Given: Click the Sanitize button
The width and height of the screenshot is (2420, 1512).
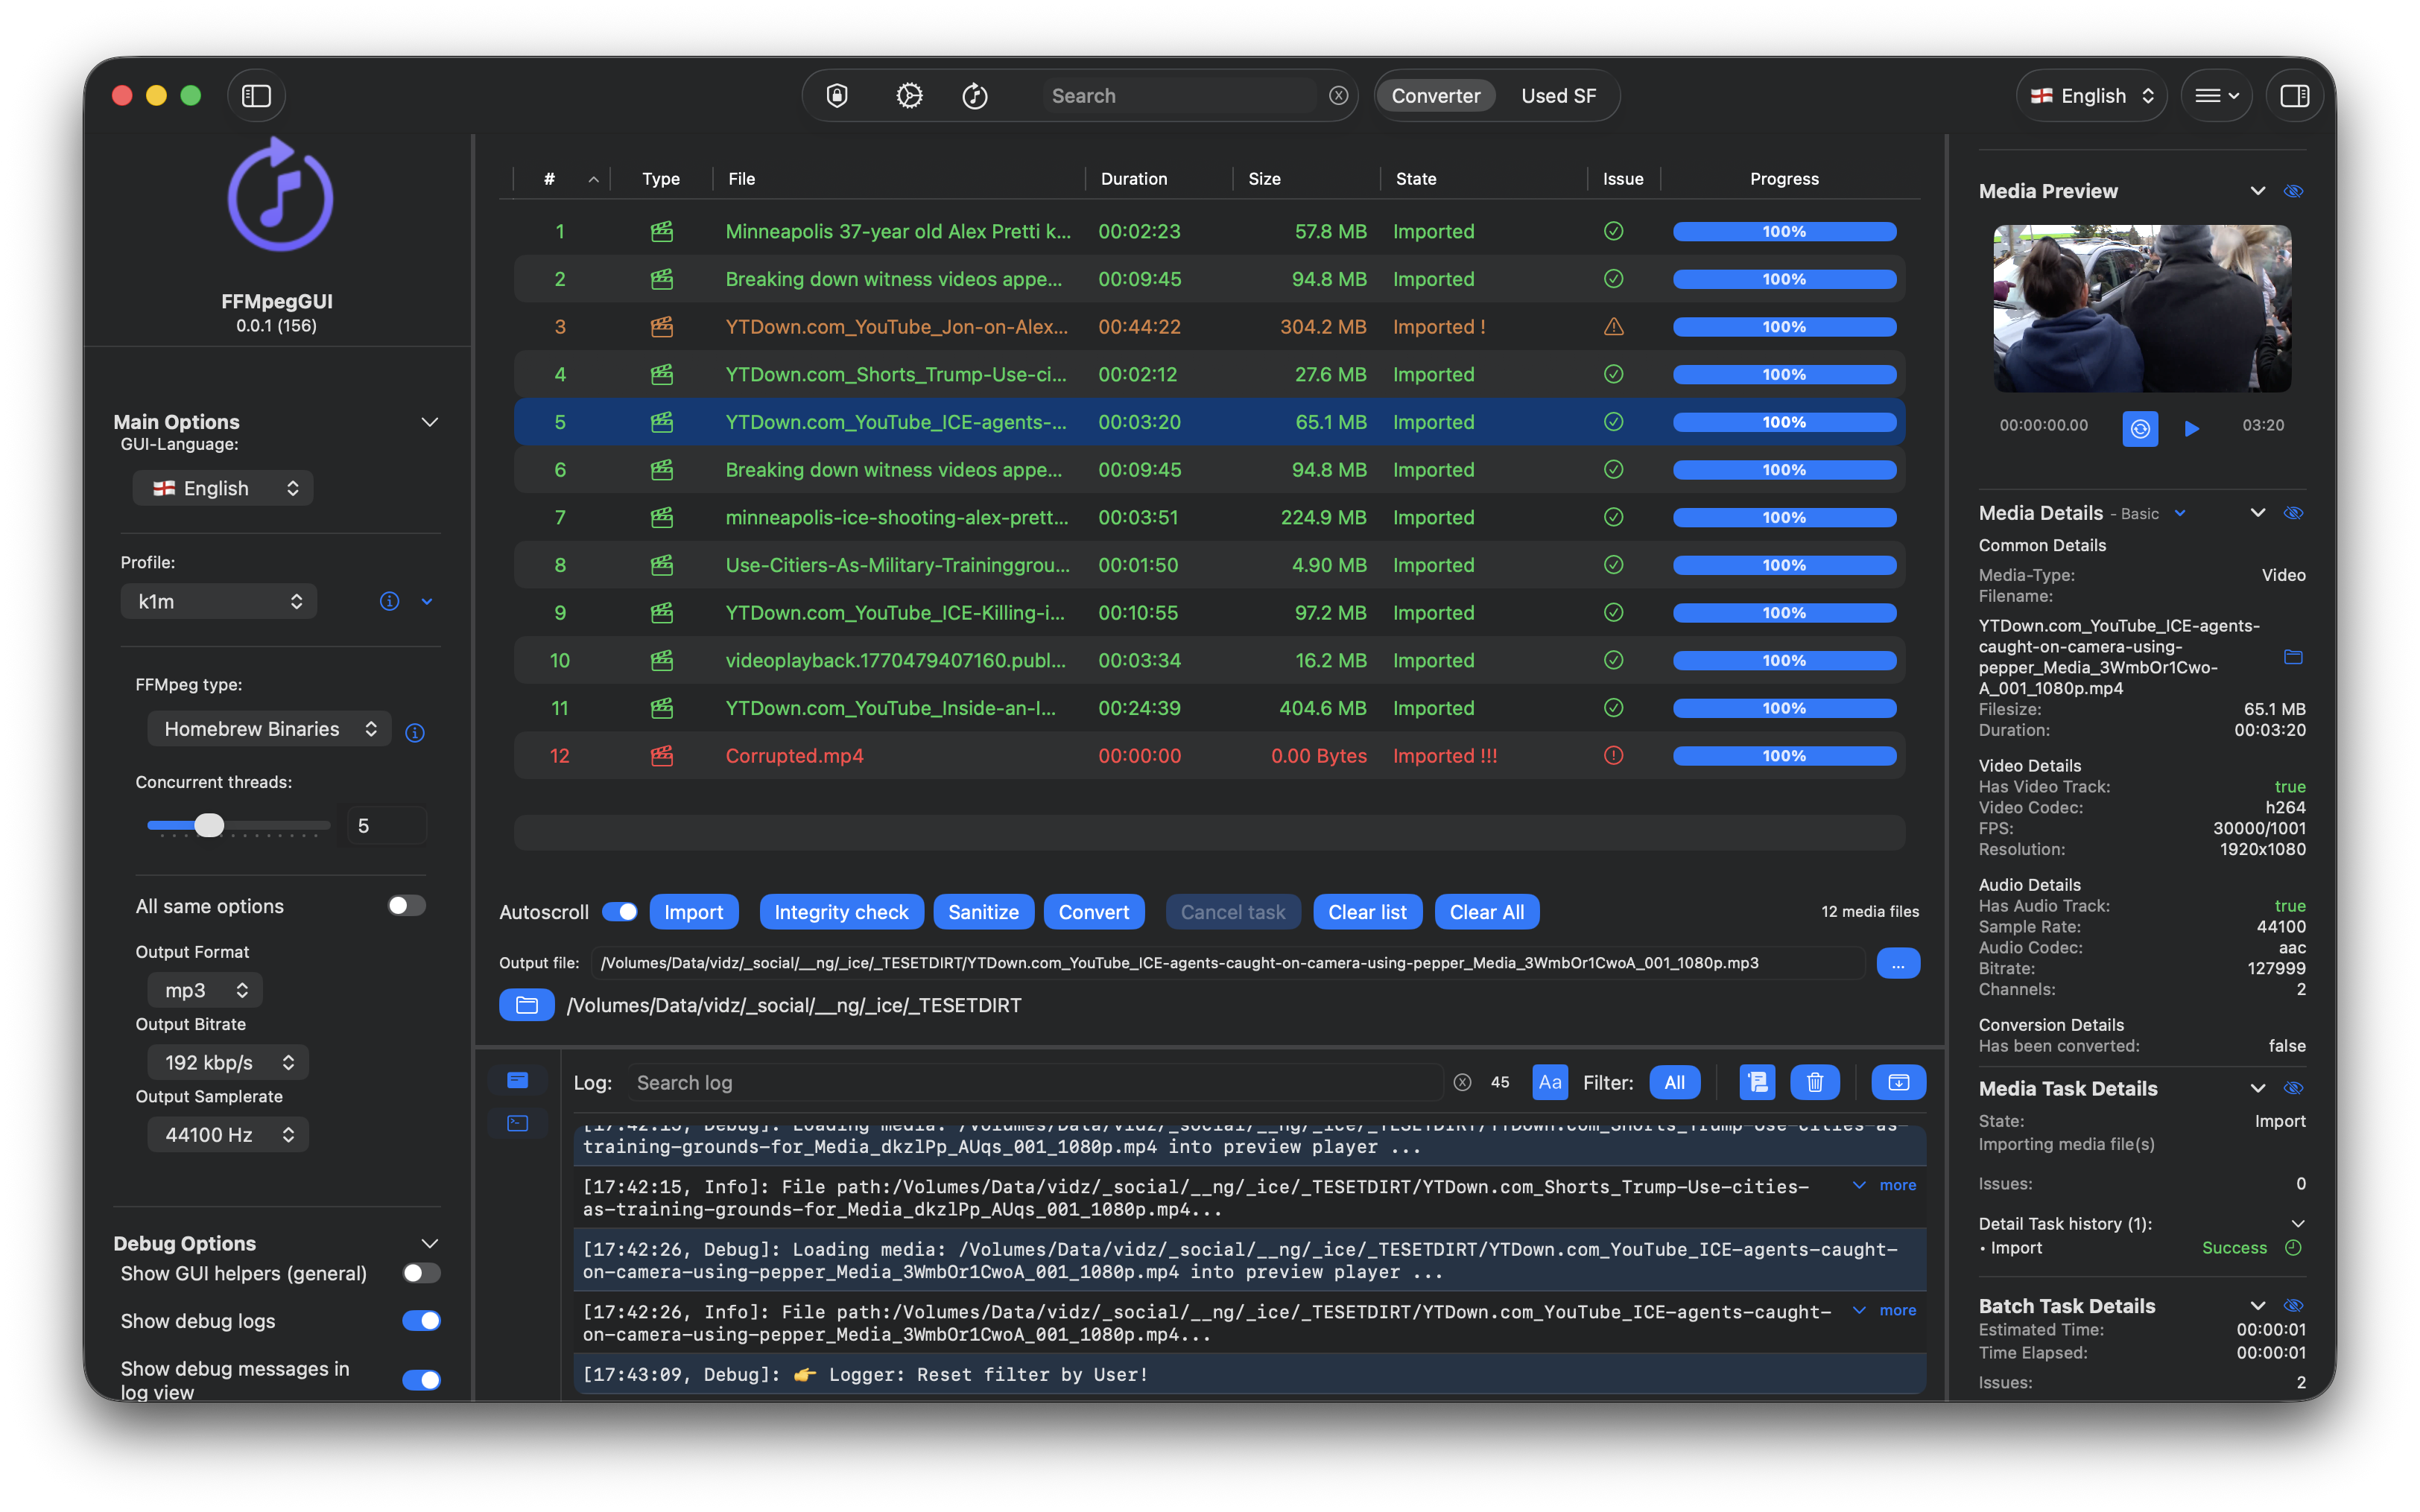Looking at the screenshot, I should click(983, 912).
